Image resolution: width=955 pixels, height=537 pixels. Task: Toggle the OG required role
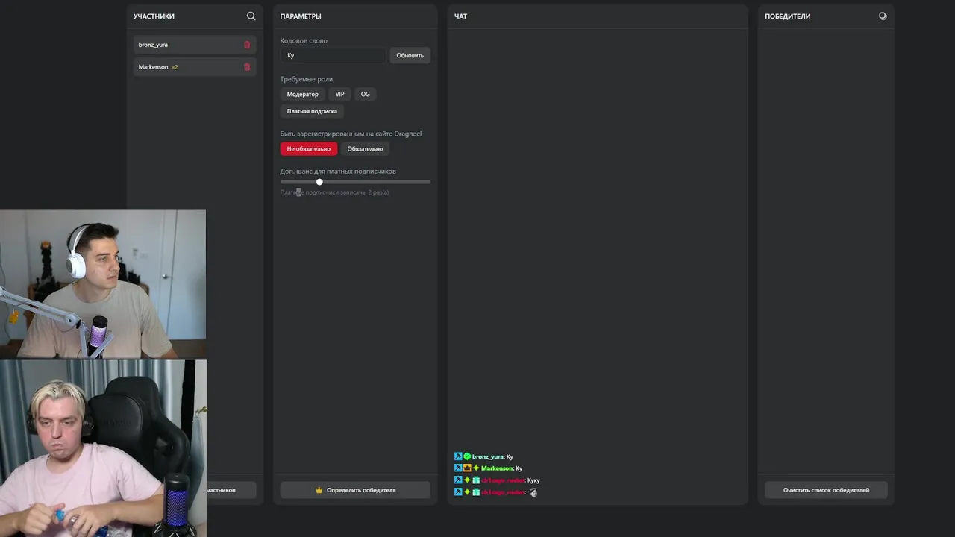click(x=366, y=94)
